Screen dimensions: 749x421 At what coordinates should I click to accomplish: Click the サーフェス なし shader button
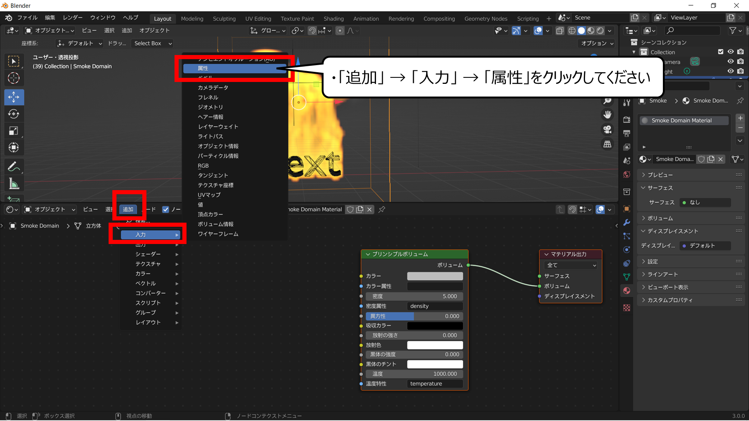(705, 202)
